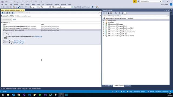The width and height of the screenshot is (173, 97).
Task: Select the EHR.CommercialCompass.Data.csproj conflict row
Action: [x=52, y=26]
